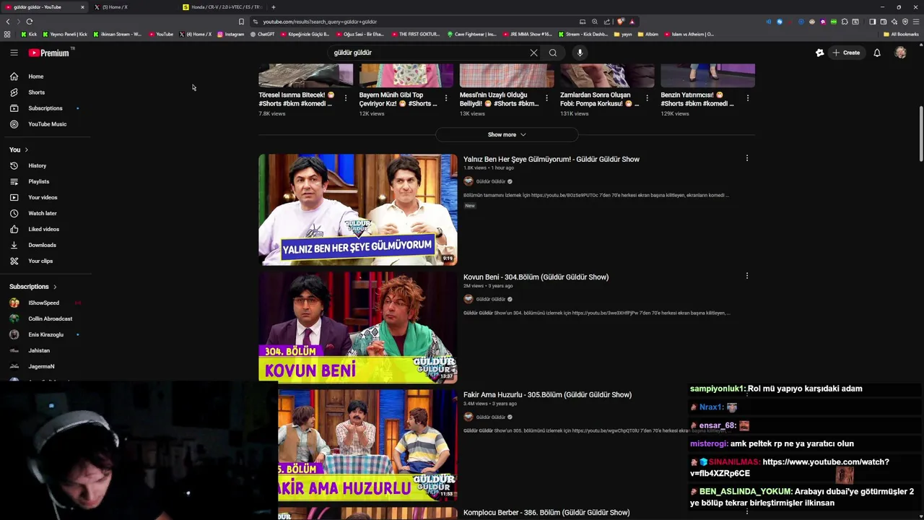Click the zoom magnifier in address bar
Image resolution: width=924 pixels, height=520 pixels.
click(x=594, y=22)
